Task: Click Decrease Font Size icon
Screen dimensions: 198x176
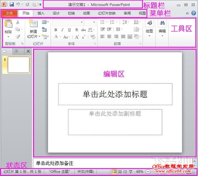Action: [83, 37]
